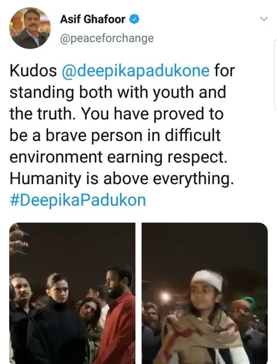Click the phrase 'the truth. You have proved to'
Image resolution: width=277 pixels, height=364 pixels.
[116, 114]
